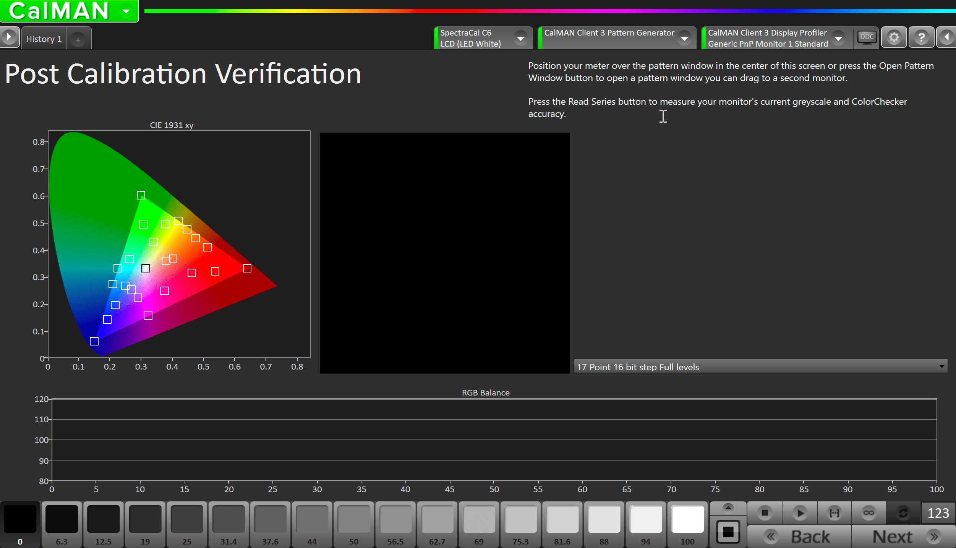Collapse the right panel with the arrow button
Screen dimensions: 956x548
[x=947, y=37]
